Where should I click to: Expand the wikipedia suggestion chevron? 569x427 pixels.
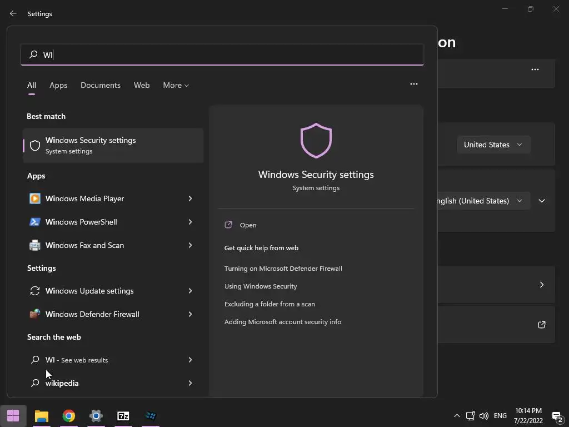tap(190, 383)
